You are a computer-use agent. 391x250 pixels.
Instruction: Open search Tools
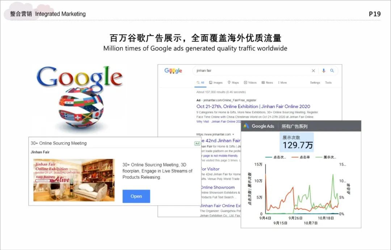pyautogui.click(x=328, y=82)
